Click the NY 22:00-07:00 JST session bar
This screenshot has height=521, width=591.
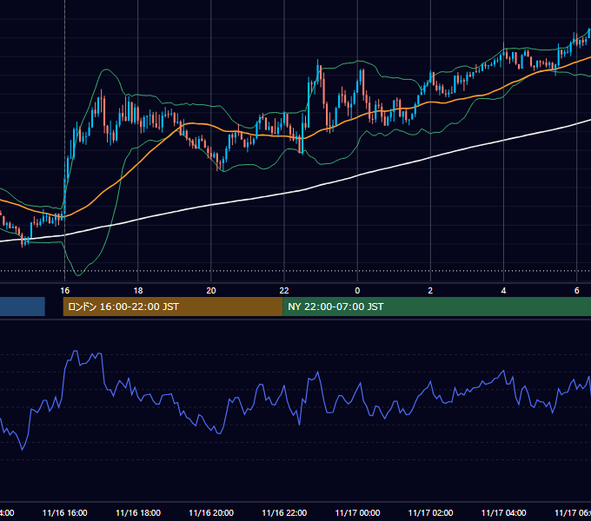[436, 307]
